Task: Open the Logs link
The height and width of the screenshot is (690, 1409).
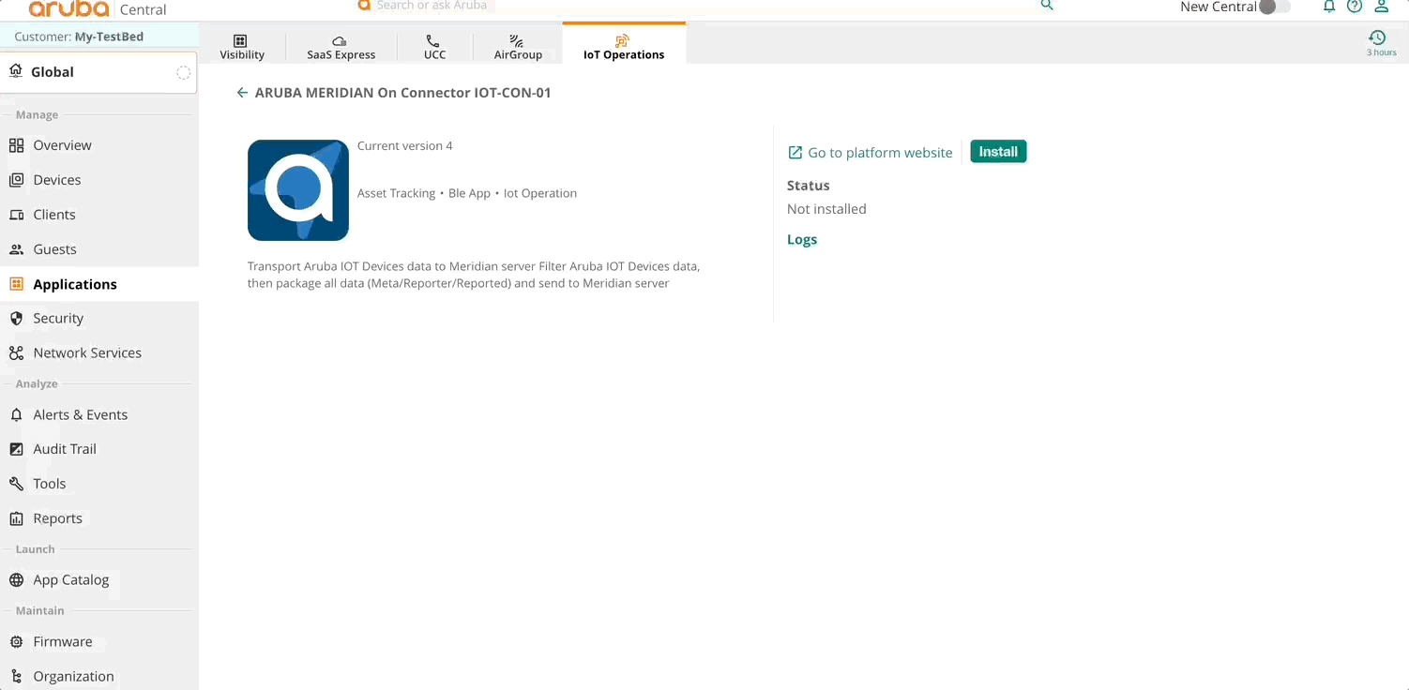Action: (x=802, y=239)
